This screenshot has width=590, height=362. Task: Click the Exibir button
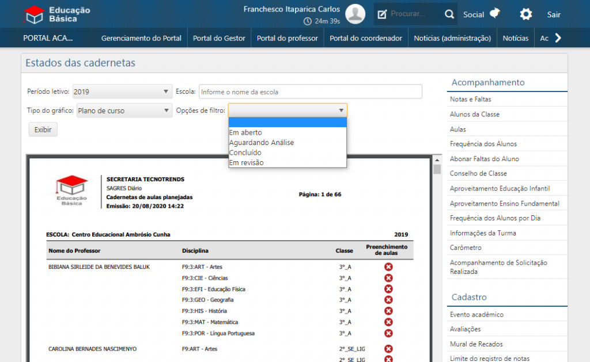pos(43,129)
